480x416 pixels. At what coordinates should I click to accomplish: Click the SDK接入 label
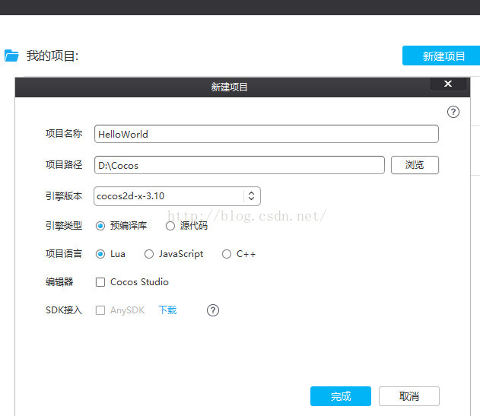(64, 310)
